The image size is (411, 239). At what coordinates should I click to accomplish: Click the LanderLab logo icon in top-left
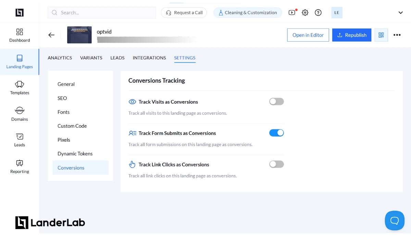click(20, 13)
